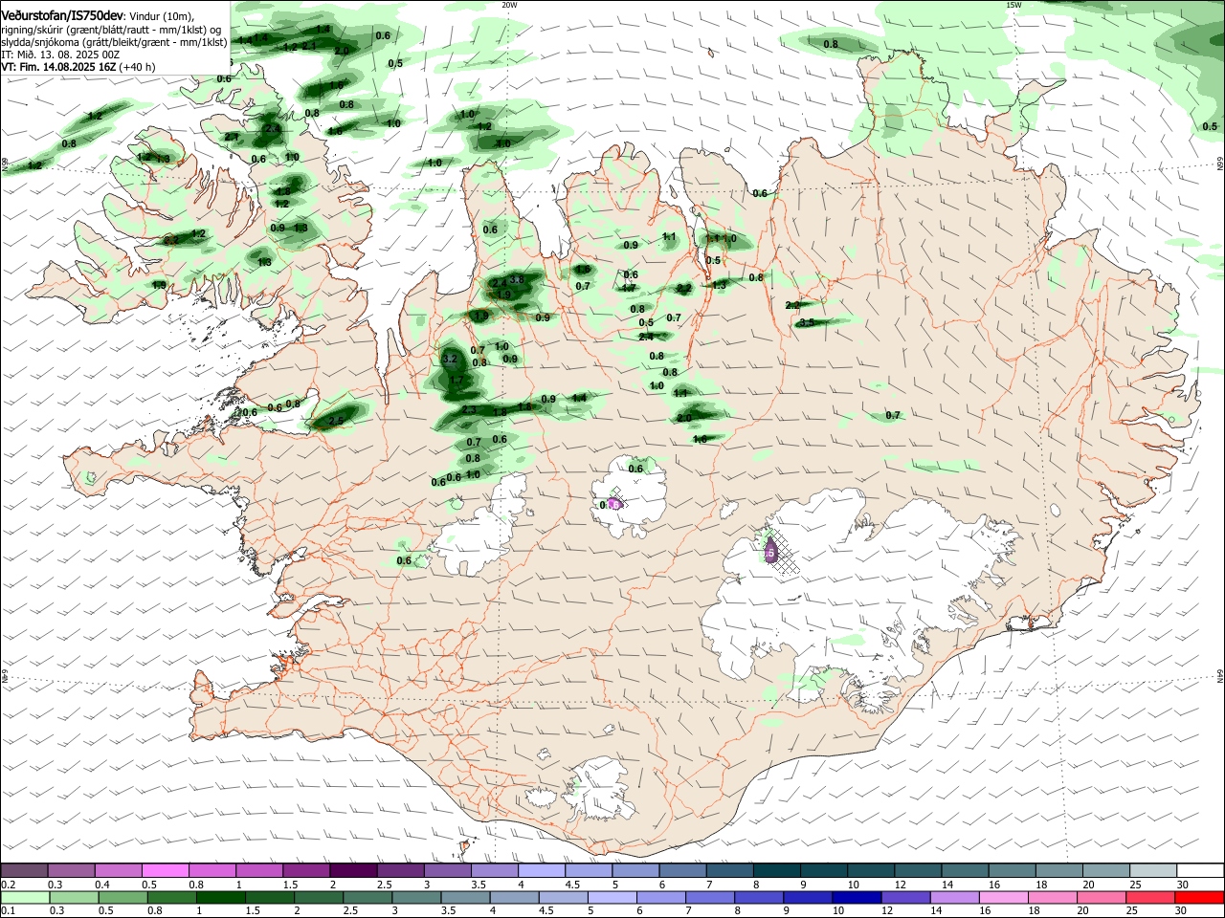The height and width of the screenshot is (918, 1225).
Task: Click the pale pink 16–18 swatch in lower legend row
Action: coord(1003,898)
